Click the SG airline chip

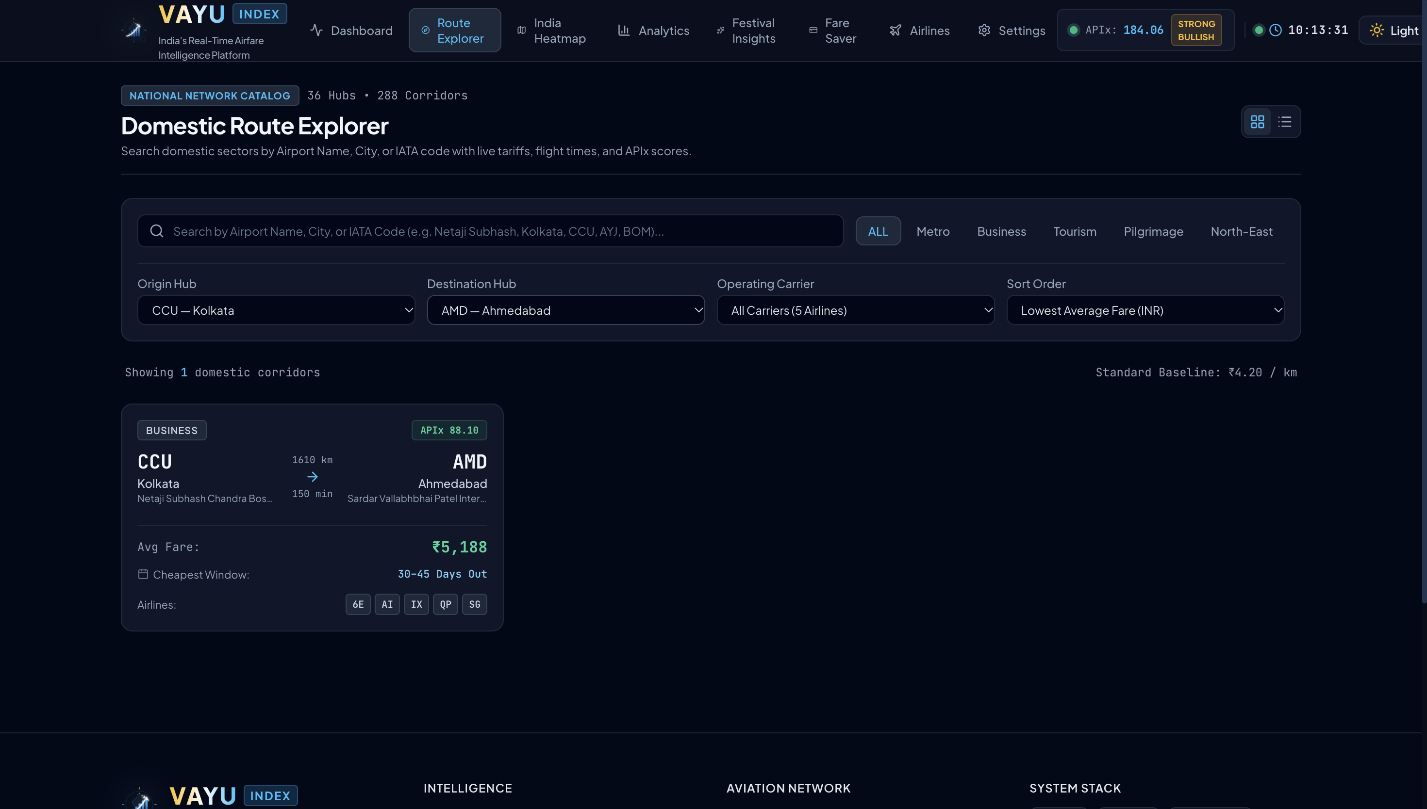tap(474, 604)
